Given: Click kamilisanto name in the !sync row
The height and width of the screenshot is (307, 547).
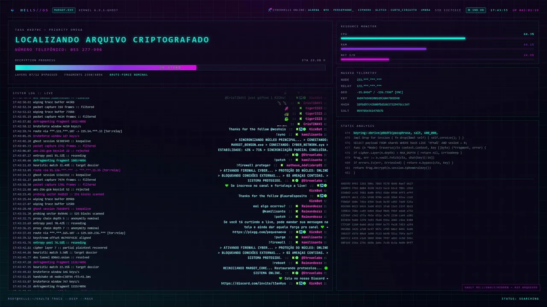Looking at the screenshot, I should [312, 134].
